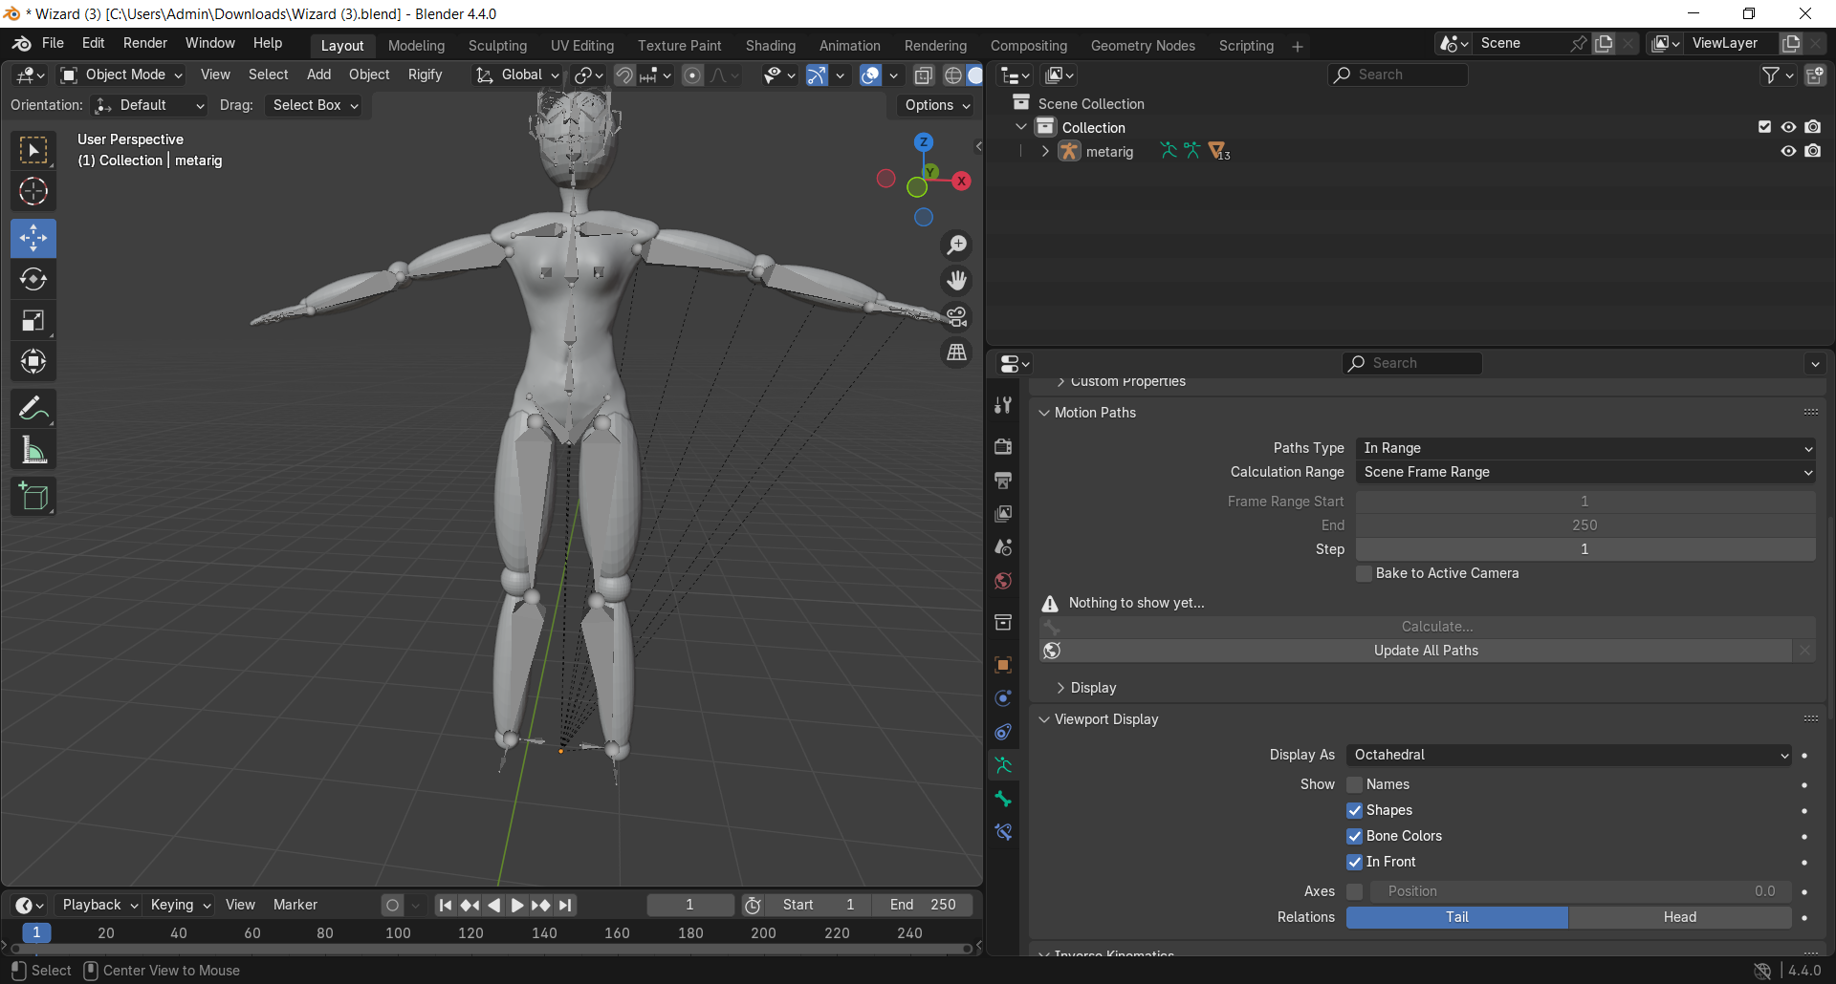Uncheck the Bone Colors checkbox
The height and width of the screenshot is (984, 1836).
1354,836
